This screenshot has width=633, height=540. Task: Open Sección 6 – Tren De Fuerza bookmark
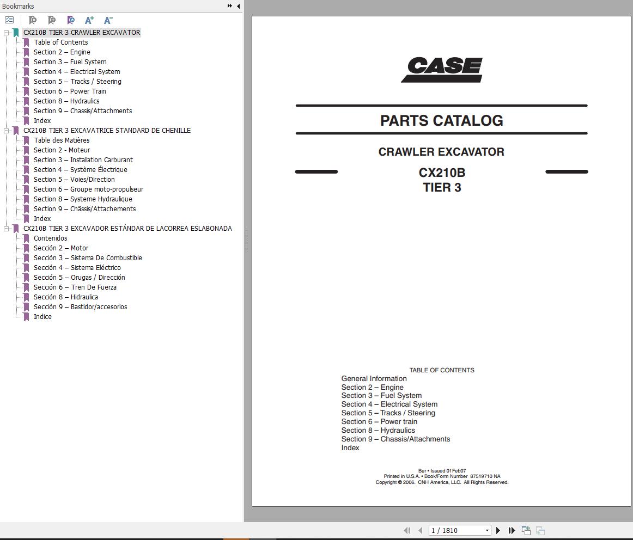75,287
